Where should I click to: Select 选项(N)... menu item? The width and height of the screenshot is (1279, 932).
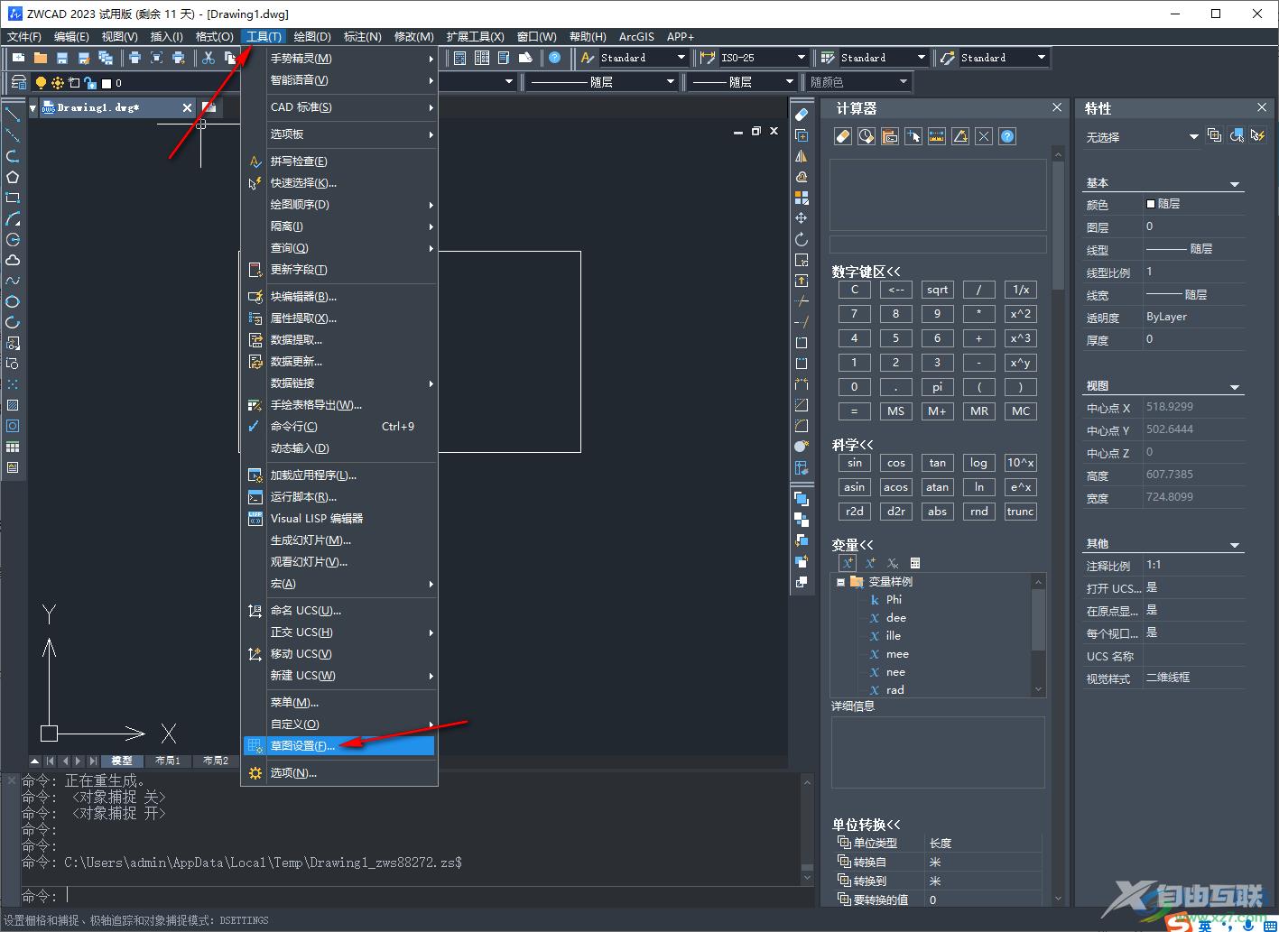pyautogui.click(x=339, y=773)
